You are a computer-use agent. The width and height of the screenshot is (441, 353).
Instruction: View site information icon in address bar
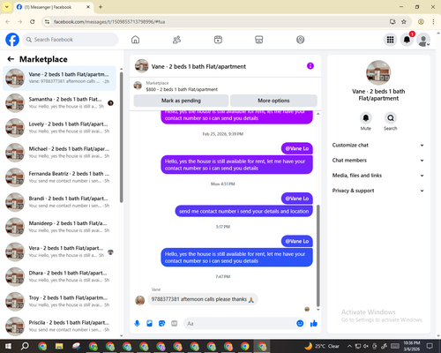point(47,22)
